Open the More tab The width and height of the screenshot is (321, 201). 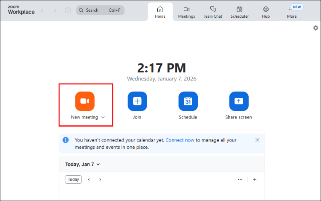(292, 12)
